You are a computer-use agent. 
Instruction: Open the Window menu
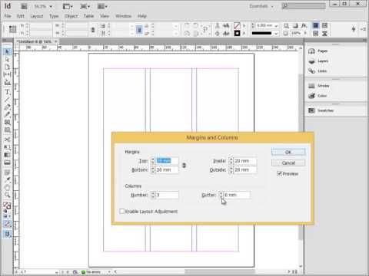[123, 16]
